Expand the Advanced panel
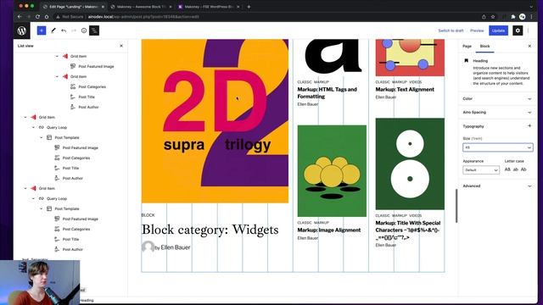The height and width of the screenshot is (305, 543). (x=497, y=186)
